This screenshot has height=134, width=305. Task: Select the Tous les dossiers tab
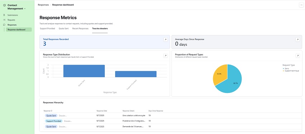[100, 29]
